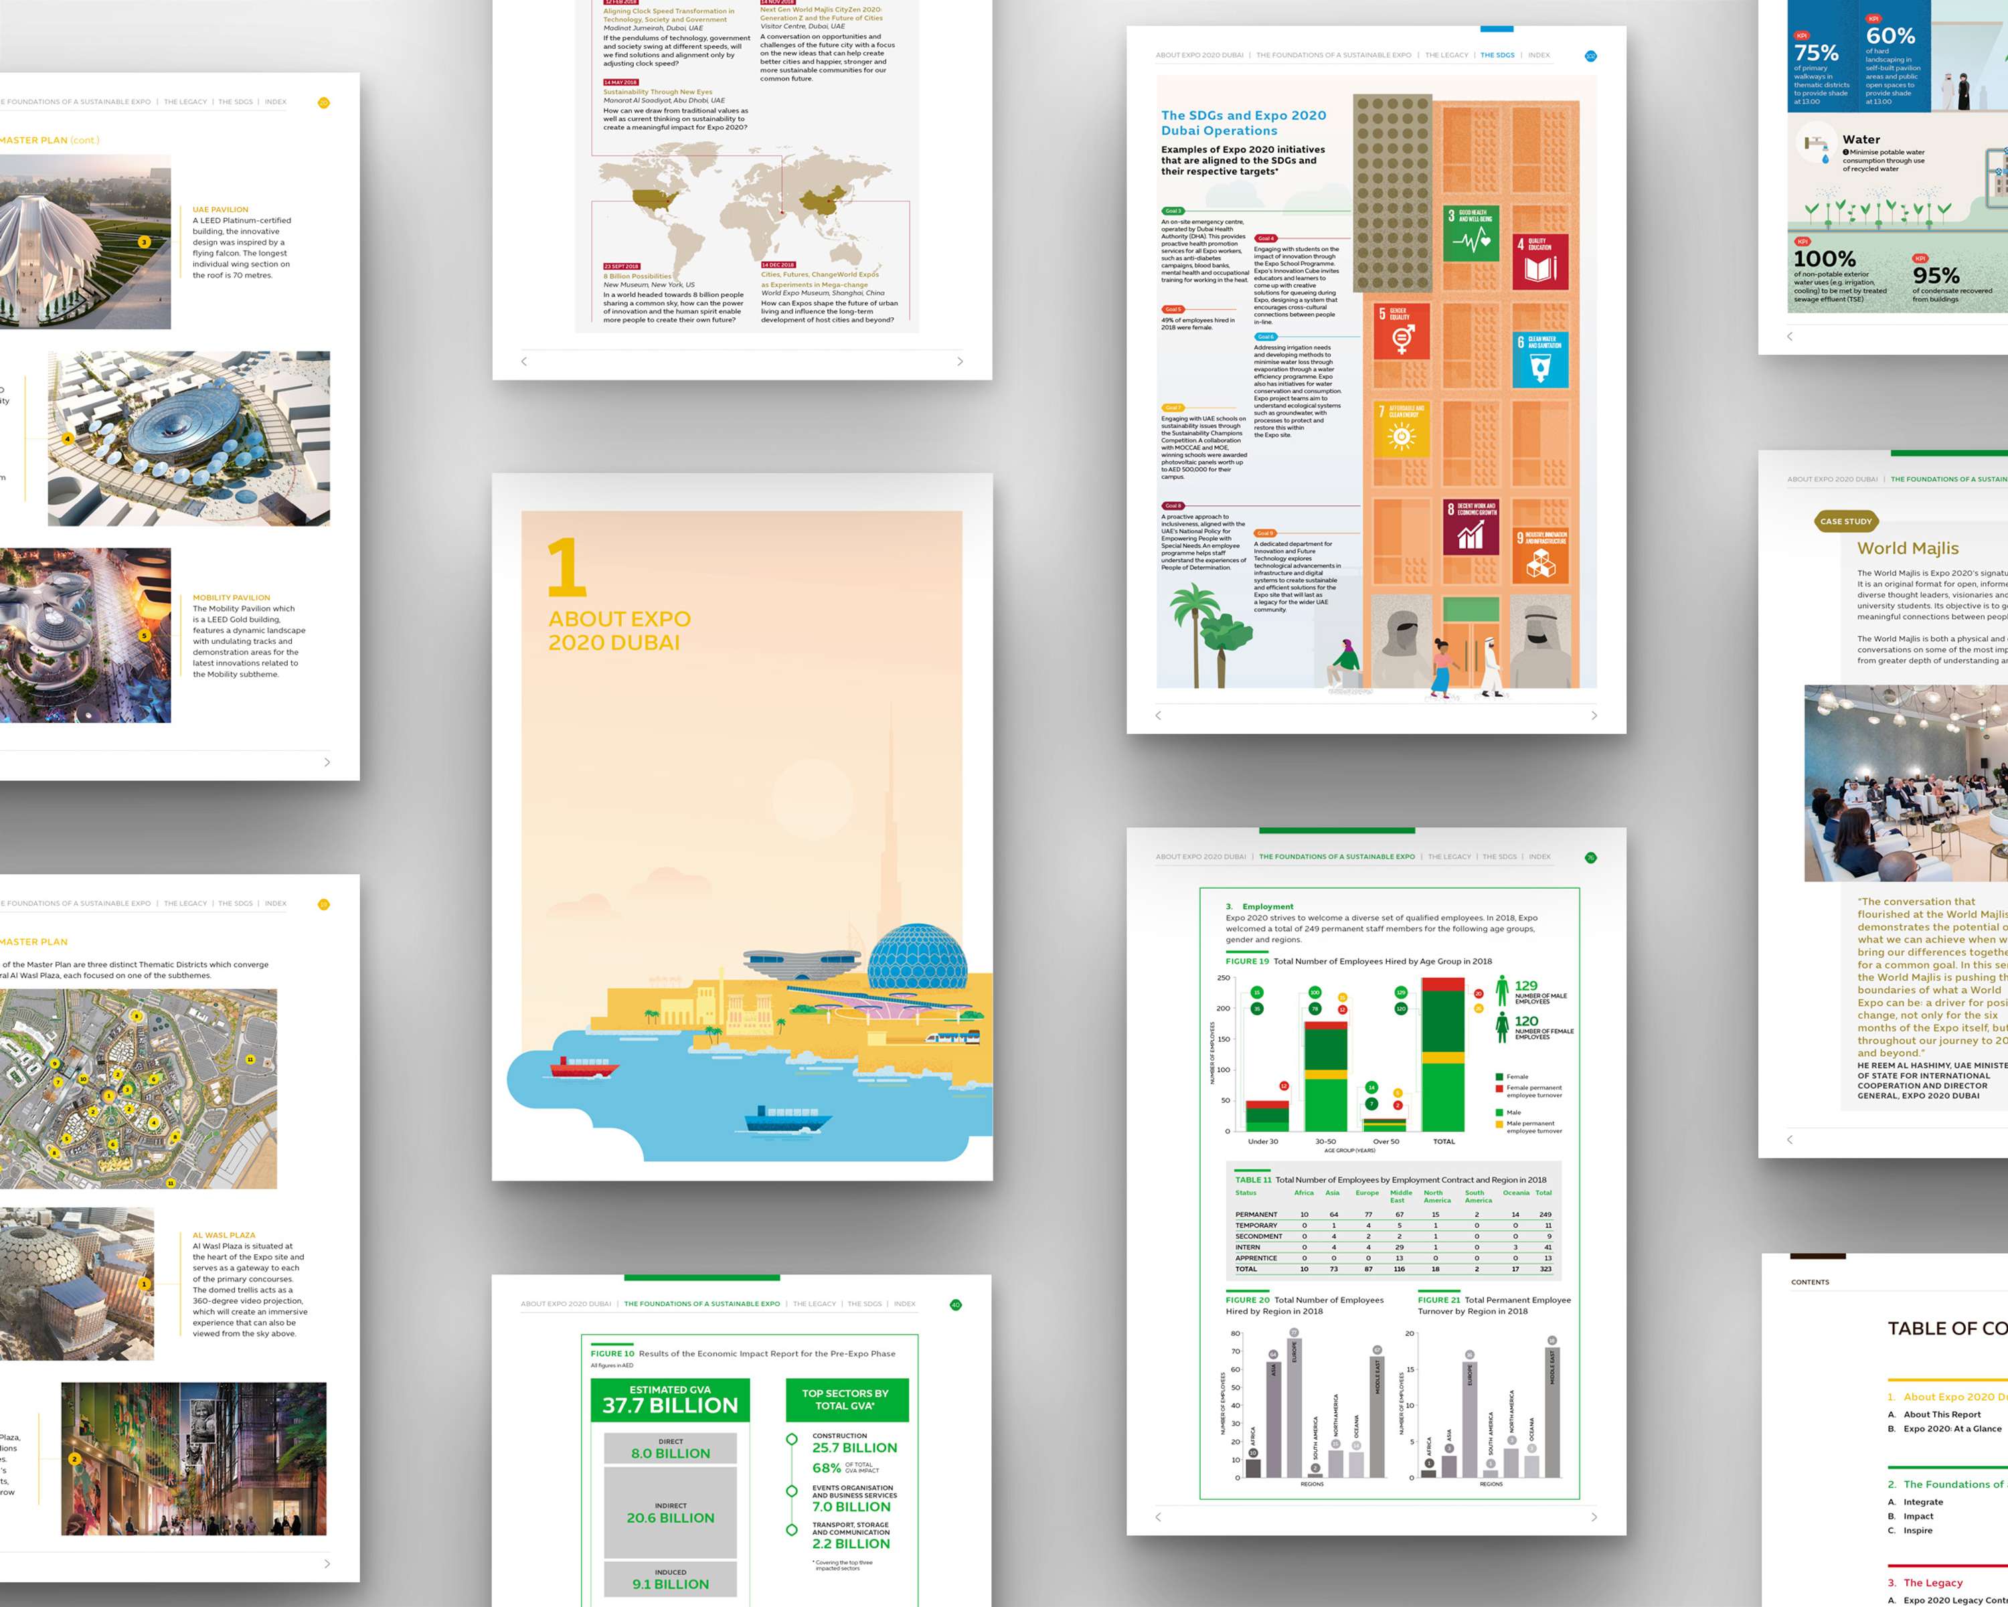Image resolution: width=2008 pixels, height=1607 pixels.
Task: Click previous-page arrow on SDGs page
Action: (1159, 715)
